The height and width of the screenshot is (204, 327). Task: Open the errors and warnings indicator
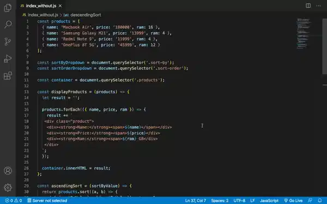(14, 200)
